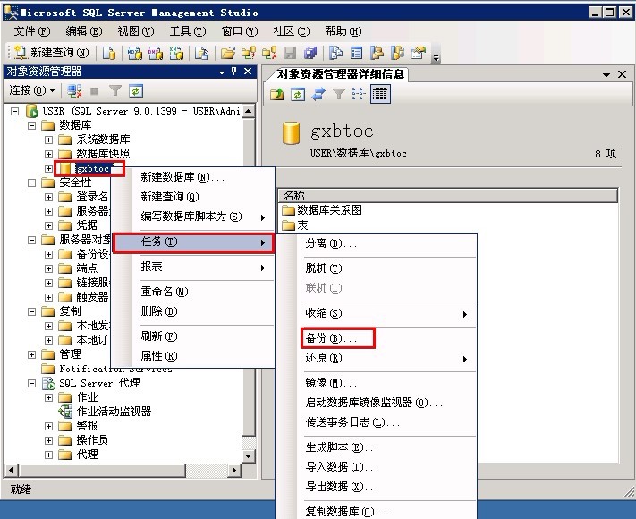636x519 pixels.
Task: Choose 新建查询(Q) from context menu
Action: click(193, 197)
